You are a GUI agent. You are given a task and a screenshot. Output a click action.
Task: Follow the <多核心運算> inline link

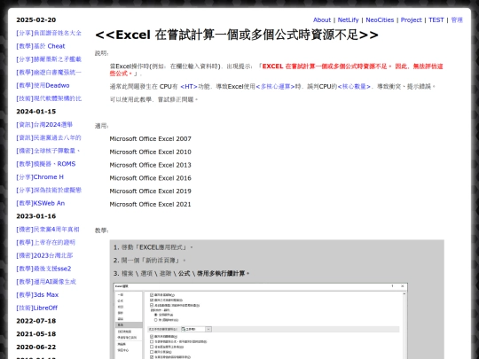pos(276,87)
